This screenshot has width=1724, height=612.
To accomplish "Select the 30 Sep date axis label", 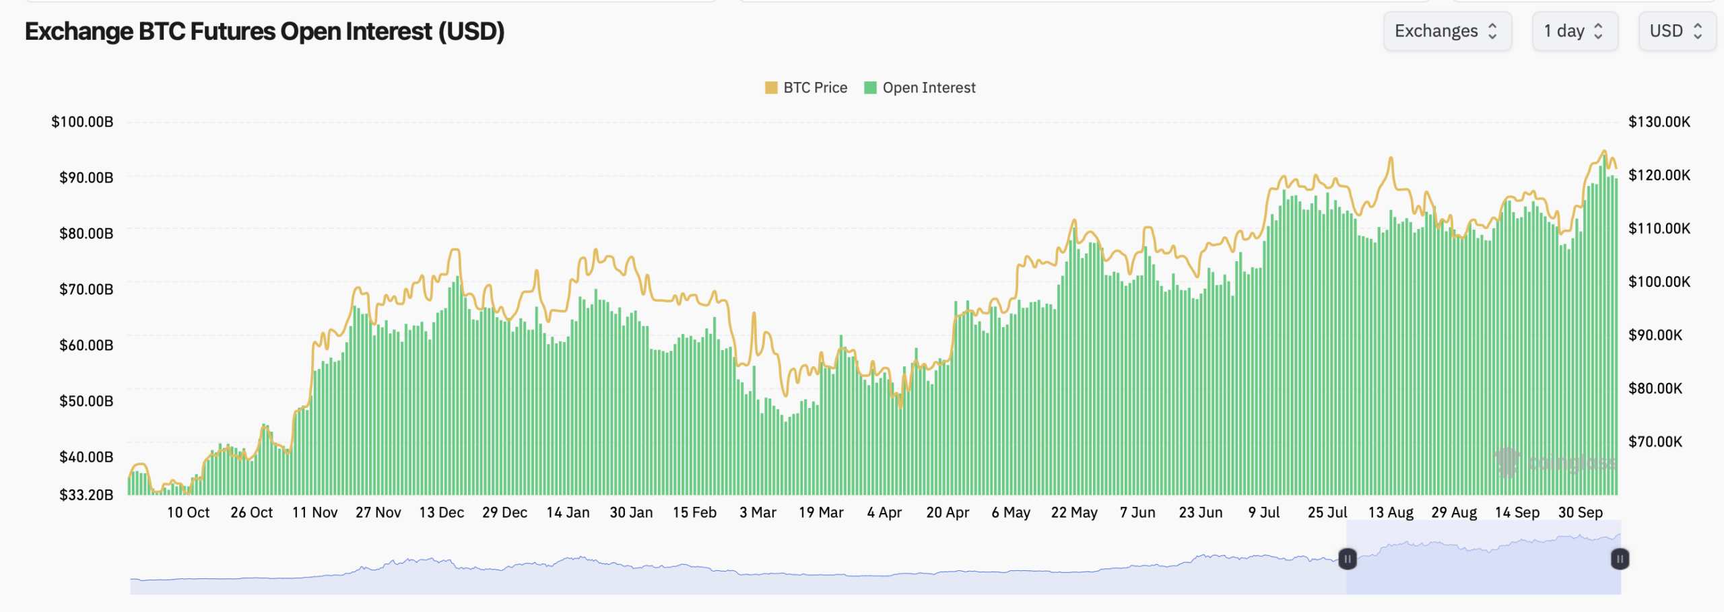I will [1580, 512].
